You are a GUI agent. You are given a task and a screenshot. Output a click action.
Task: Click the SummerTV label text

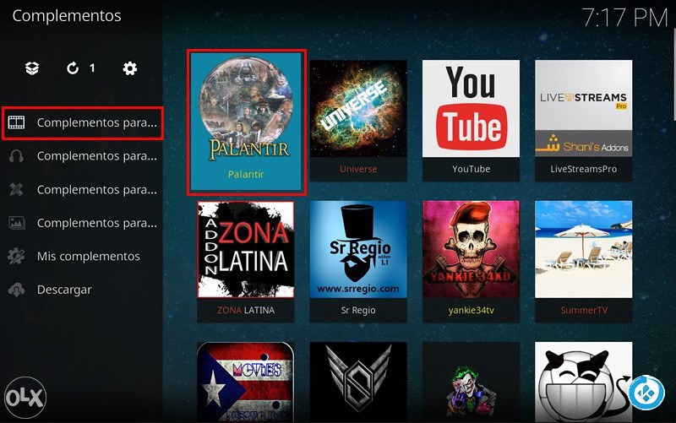click(x=584, y=310)
